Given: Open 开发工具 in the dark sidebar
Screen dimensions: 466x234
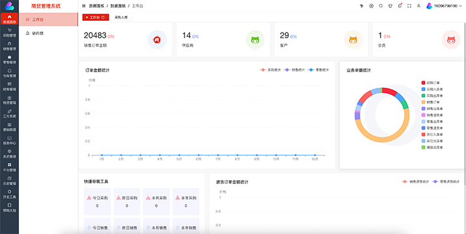Looking at the screenshot, I should [x=10, y=194].
